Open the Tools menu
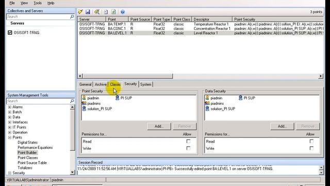The height and width of the screenshot is (186, 330). coord(38,3)
